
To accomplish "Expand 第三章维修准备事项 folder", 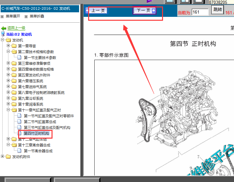I will (x=8, y=63).
